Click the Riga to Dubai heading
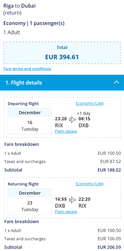The height and width of the screenshot is (251, 124). click(20, 6)
